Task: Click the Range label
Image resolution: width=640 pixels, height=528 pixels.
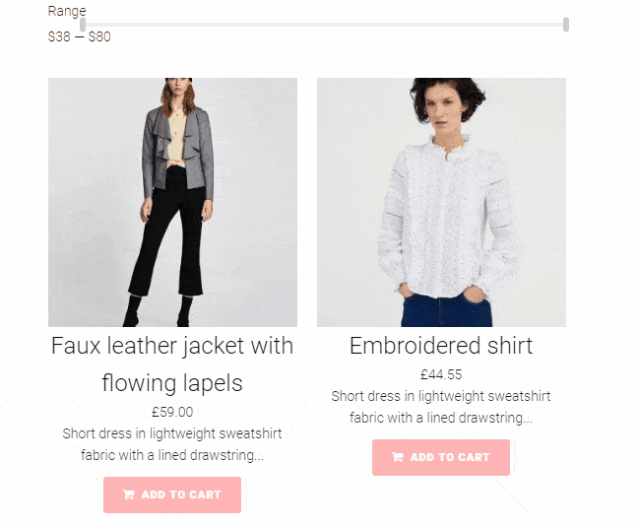Action: (67, 11)
